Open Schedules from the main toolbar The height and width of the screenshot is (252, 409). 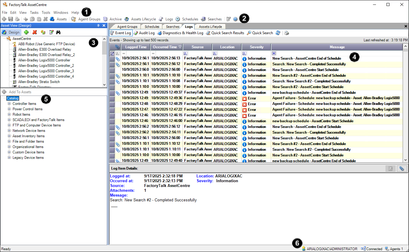187,19
